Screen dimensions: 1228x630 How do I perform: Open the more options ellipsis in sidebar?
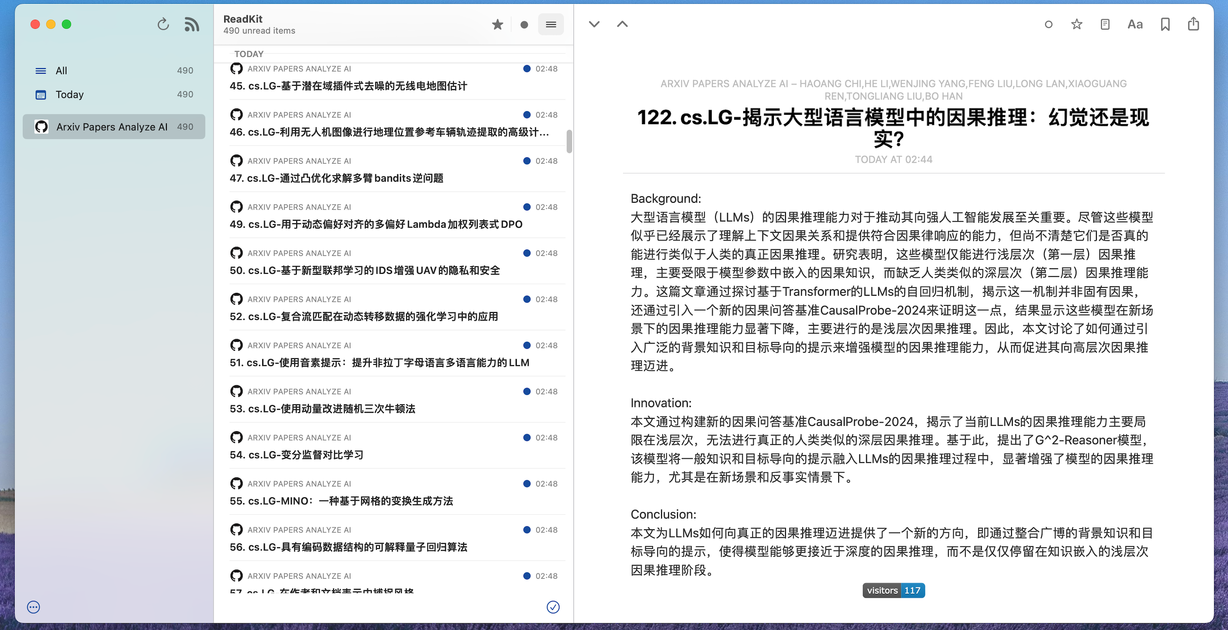(33, 607)
